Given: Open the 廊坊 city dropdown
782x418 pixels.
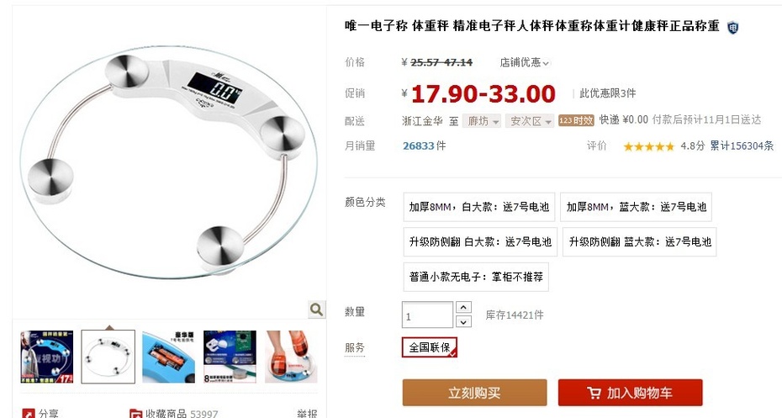Looking at the screenshot, I should tap(481, 121).
